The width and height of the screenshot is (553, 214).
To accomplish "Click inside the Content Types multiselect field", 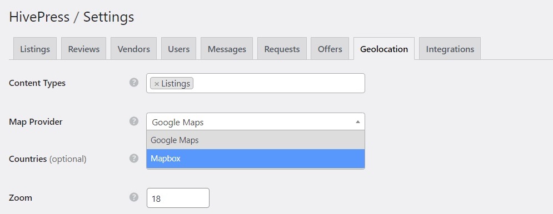I will pos(256,83).
